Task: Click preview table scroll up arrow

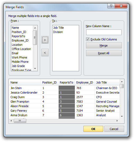Action: coord(122,82)
